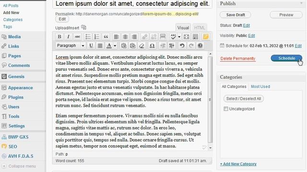Insert or edit link icon
Image resolution: width=307 pixels, height=172 pixels.
coord(145,36)
